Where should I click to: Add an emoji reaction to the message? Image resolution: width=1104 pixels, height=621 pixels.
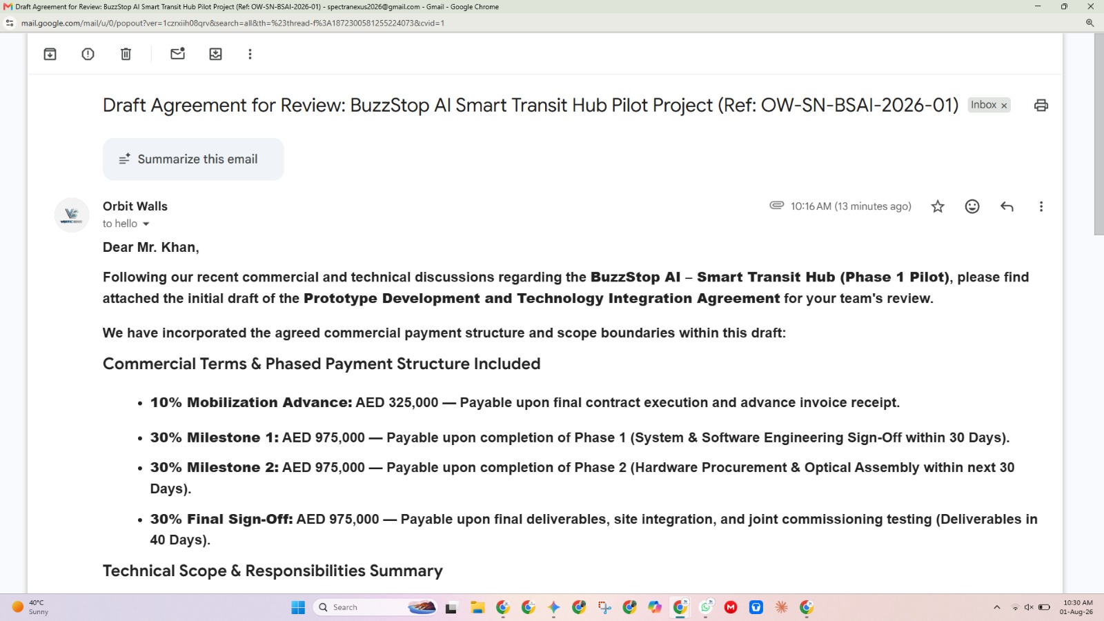[x=972, y=206]
